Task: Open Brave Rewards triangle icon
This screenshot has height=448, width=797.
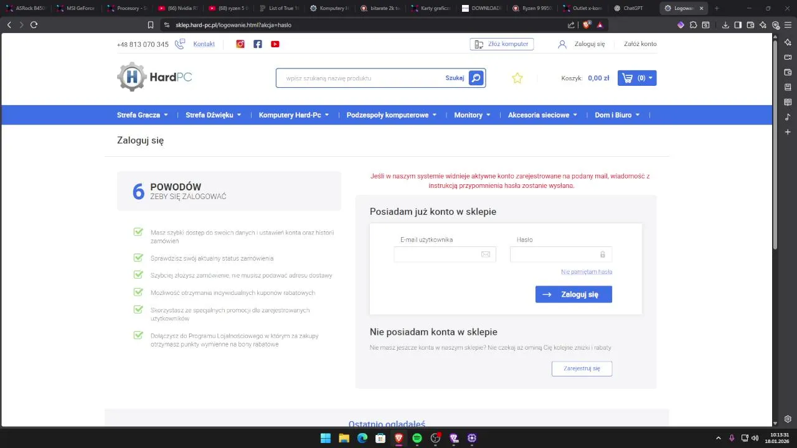Action: [600, 25]
